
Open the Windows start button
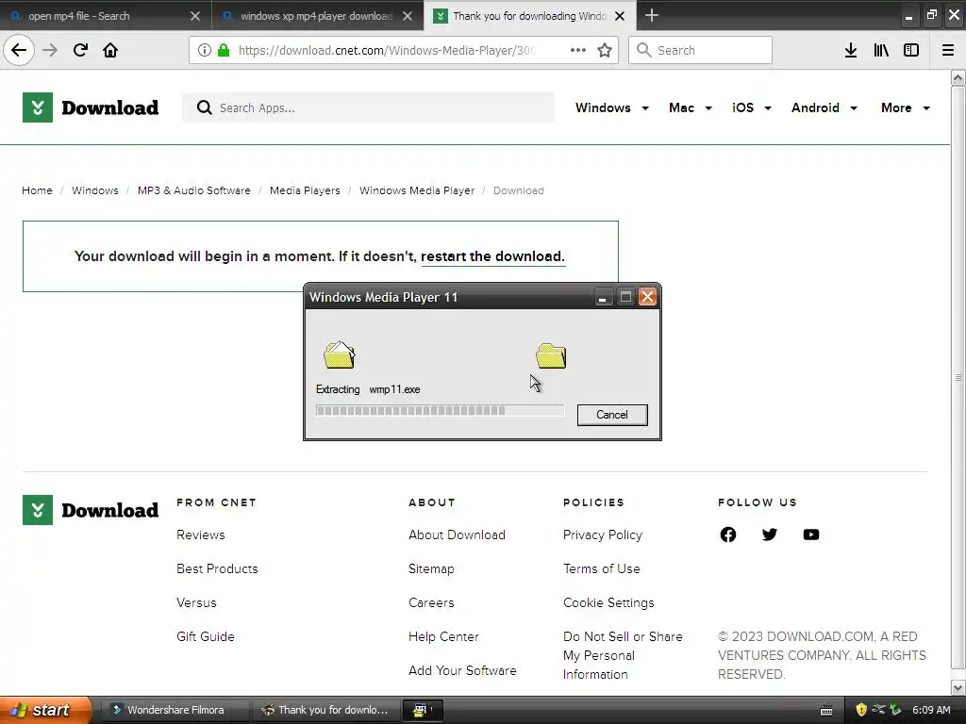45,710
